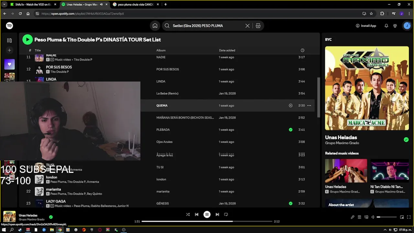Viewport: 414px width, 233px height.
Task: Select the marianita track row
Action: 167,192
